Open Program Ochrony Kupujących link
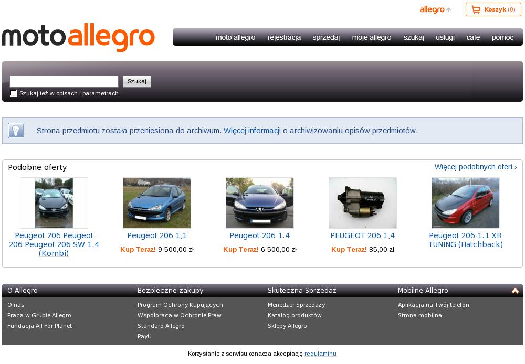The width and height of the screenshot is (525, 364). click(x=180, y=305)
